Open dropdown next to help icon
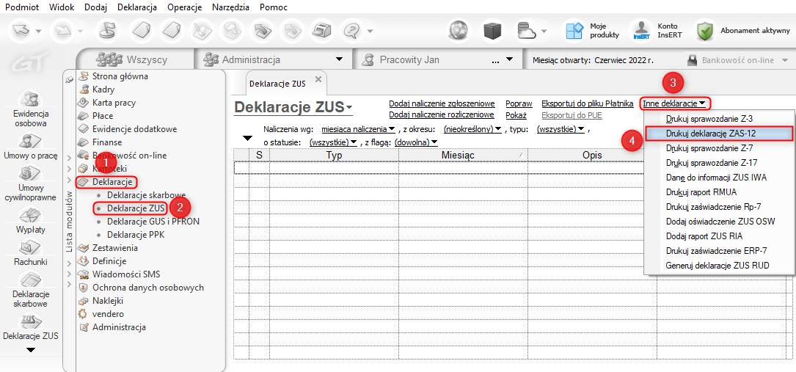The image size is (796, 372). pos(370,32)
